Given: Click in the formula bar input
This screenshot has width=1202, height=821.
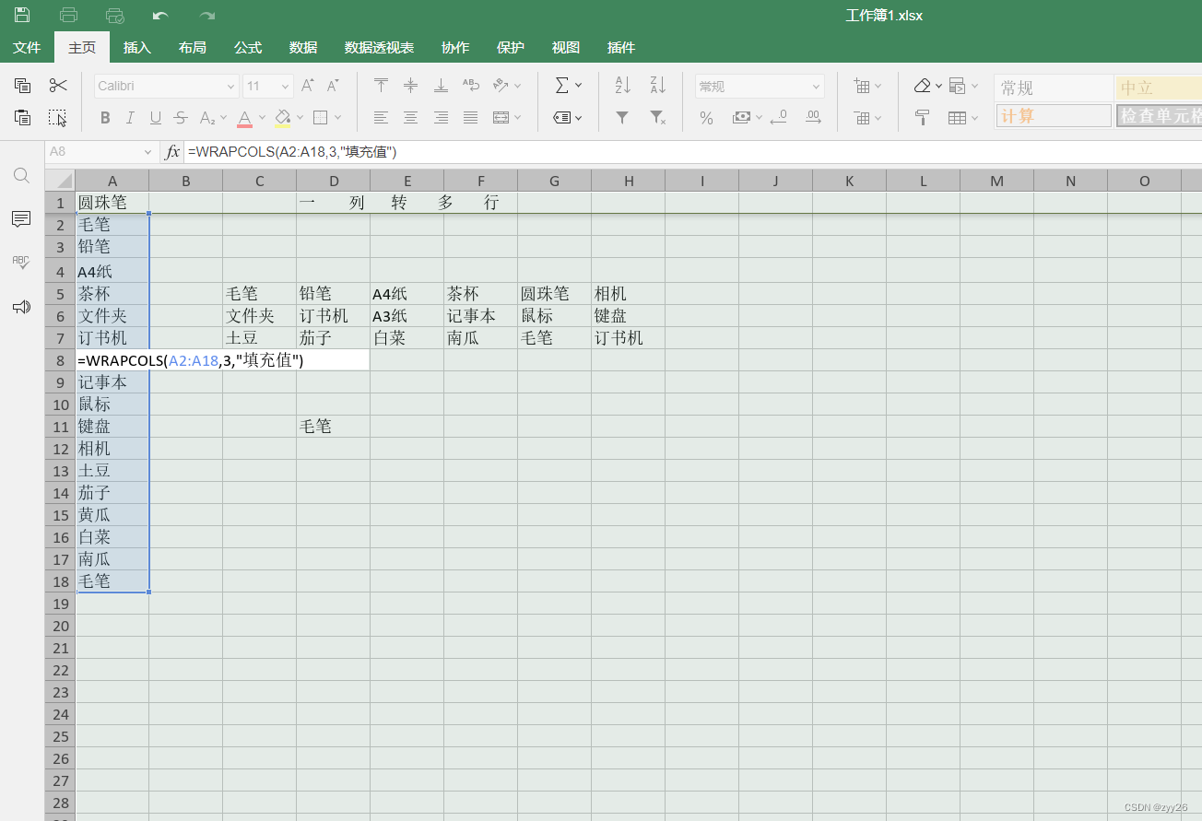Looking at the screenshot, I should point(691,152).
